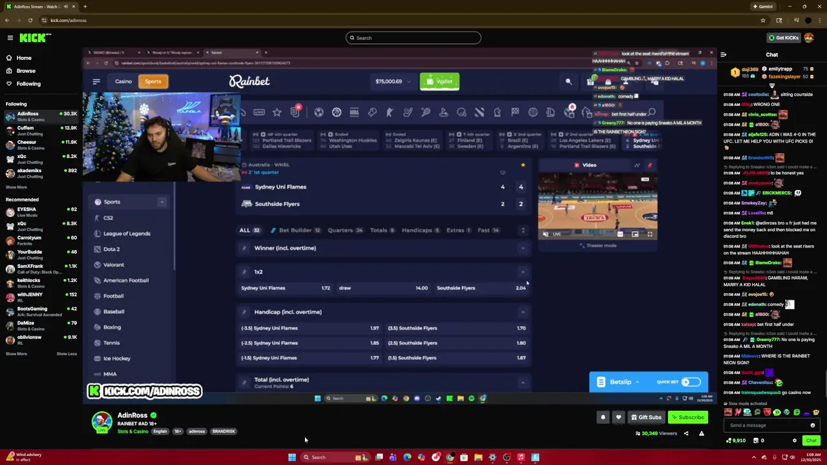Collapse the Winner (incl. overtime) market

click(x=523, y=248)
